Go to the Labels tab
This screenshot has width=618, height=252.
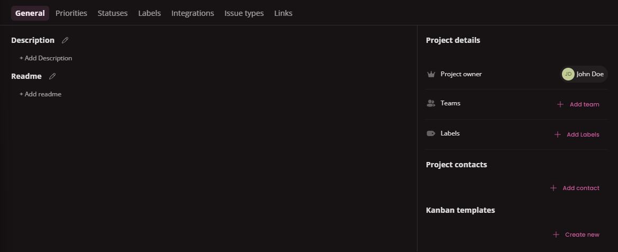tap(149, 13)
